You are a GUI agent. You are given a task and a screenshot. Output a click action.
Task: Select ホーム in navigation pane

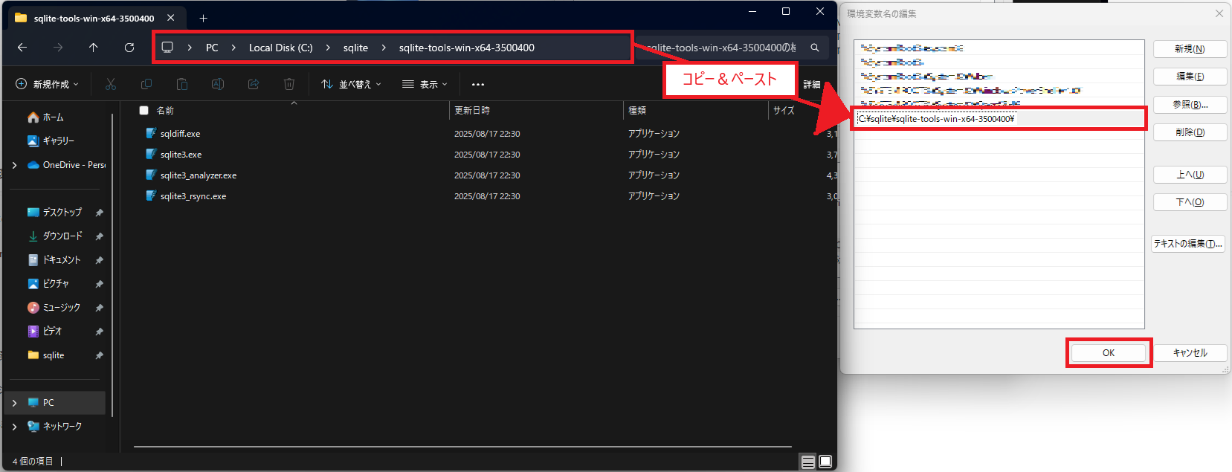click(52, 117)
